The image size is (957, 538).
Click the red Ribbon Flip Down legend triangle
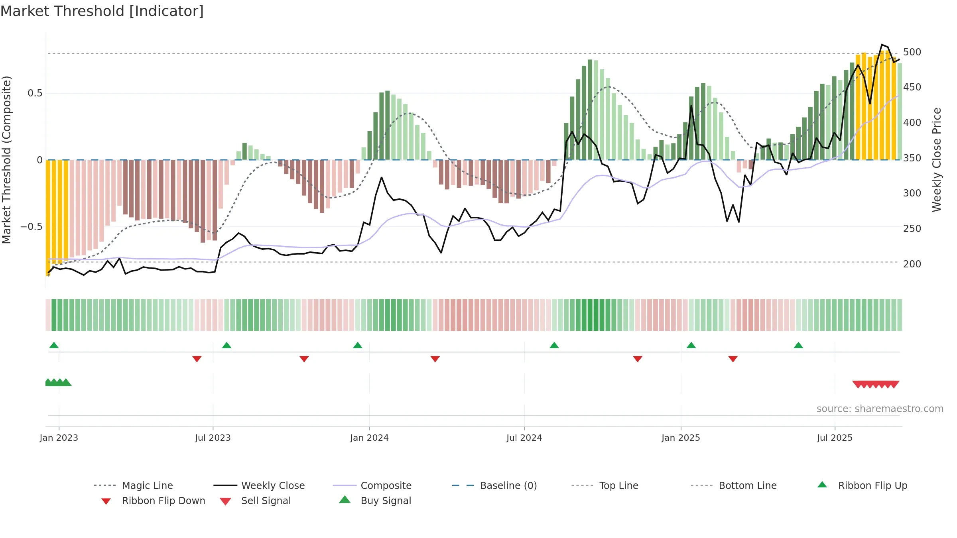click(x=106, y=501)
